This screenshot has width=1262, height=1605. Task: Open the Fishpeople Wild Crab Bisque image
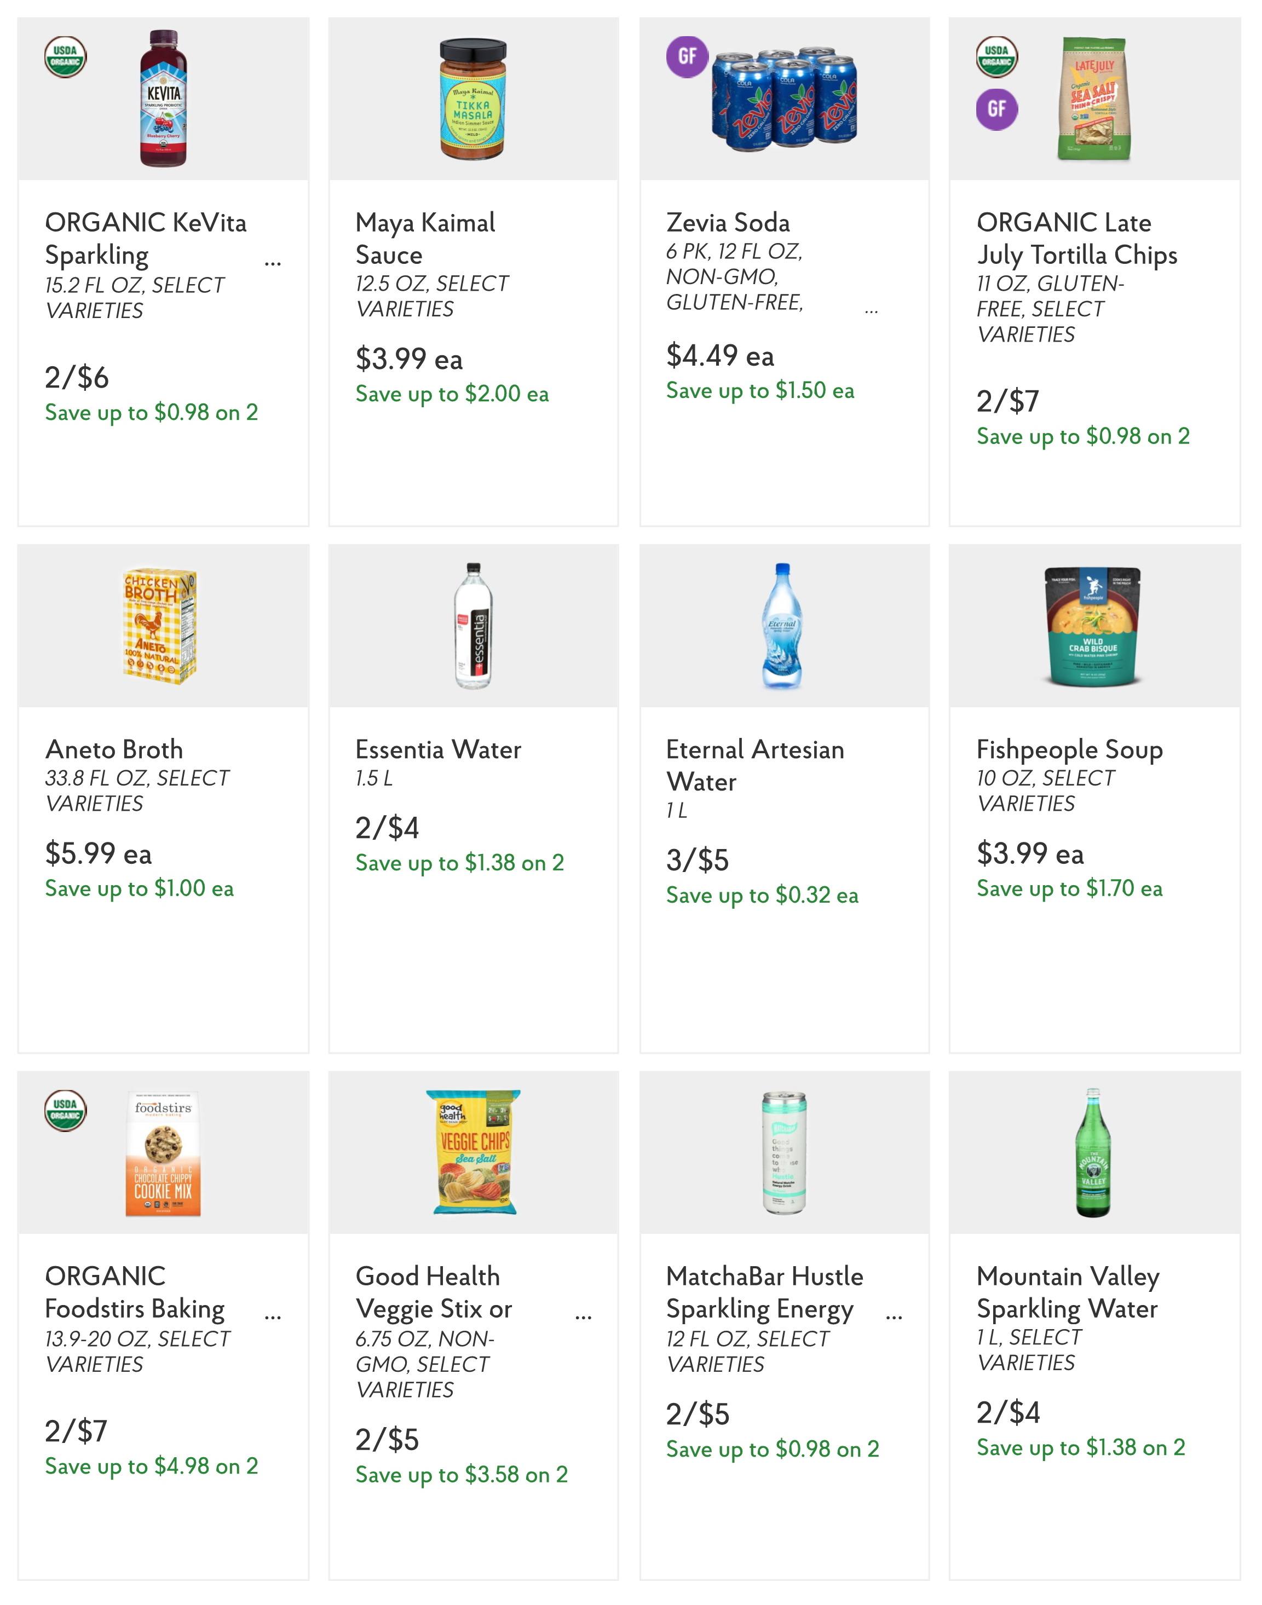[1093, 626]
